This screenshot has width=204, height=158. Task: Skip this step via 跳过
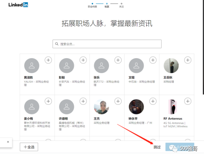point(157,147)
